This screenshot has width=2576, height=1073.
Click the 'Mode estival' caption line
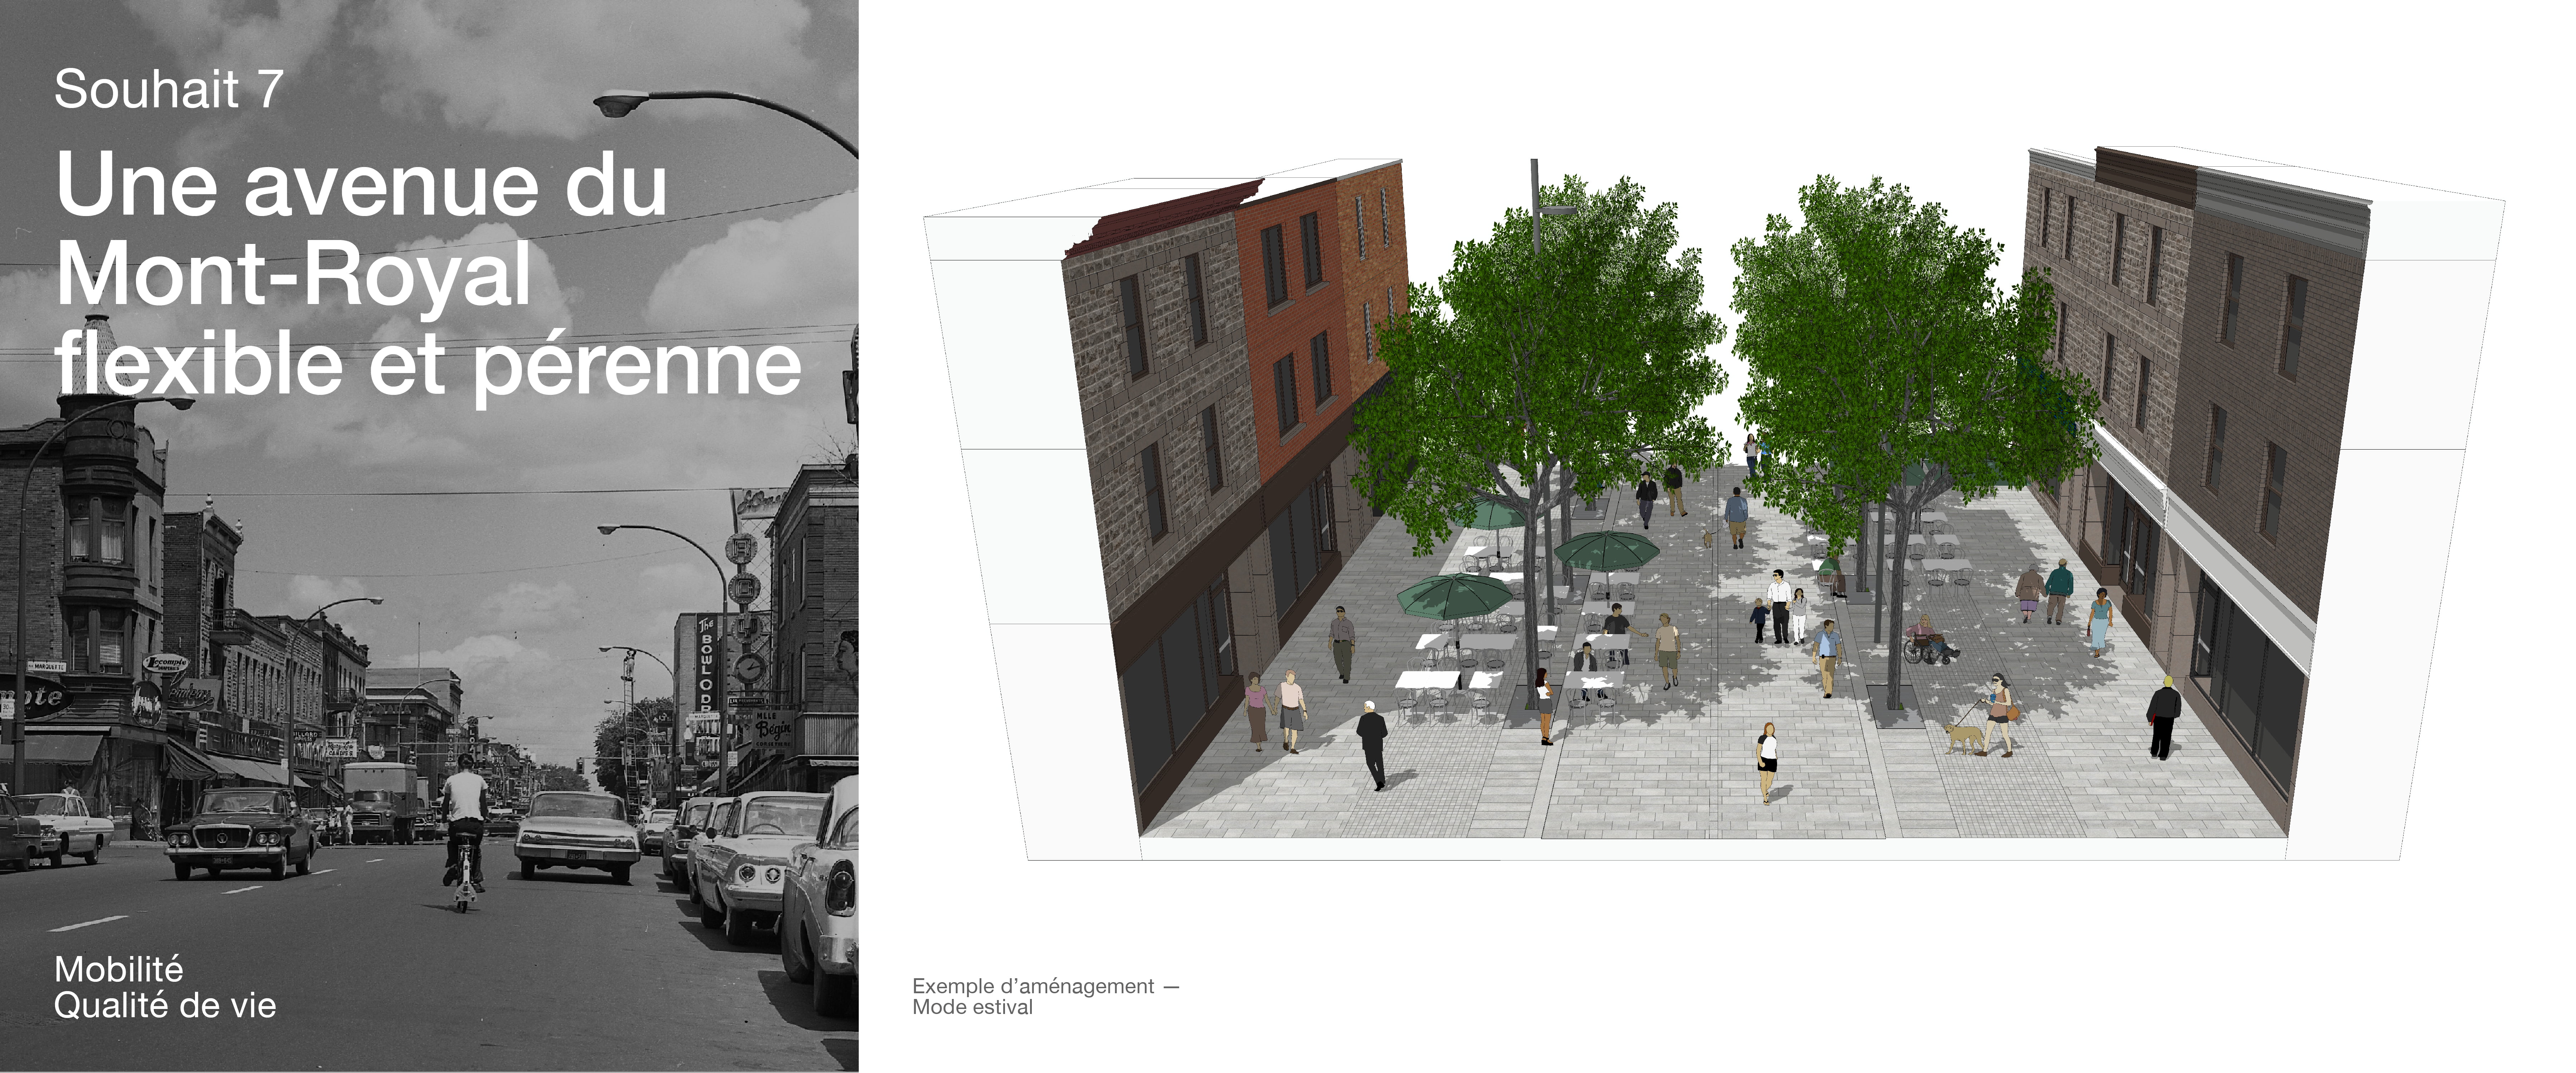[972, 1008]
